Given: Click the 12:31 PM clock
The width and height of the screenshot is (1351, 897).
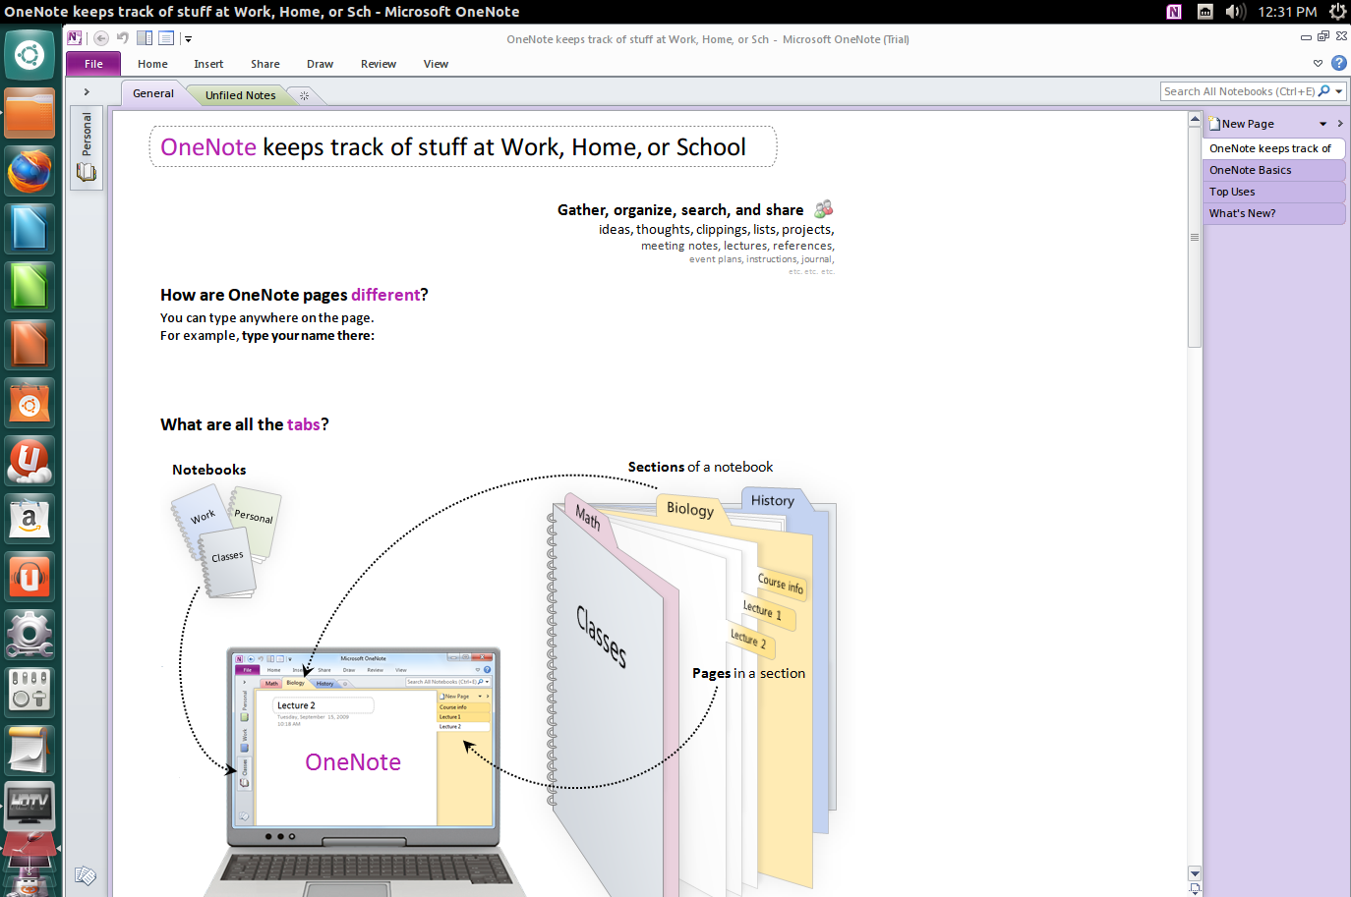Looking at the screenshot, I should click(1287, 12).
